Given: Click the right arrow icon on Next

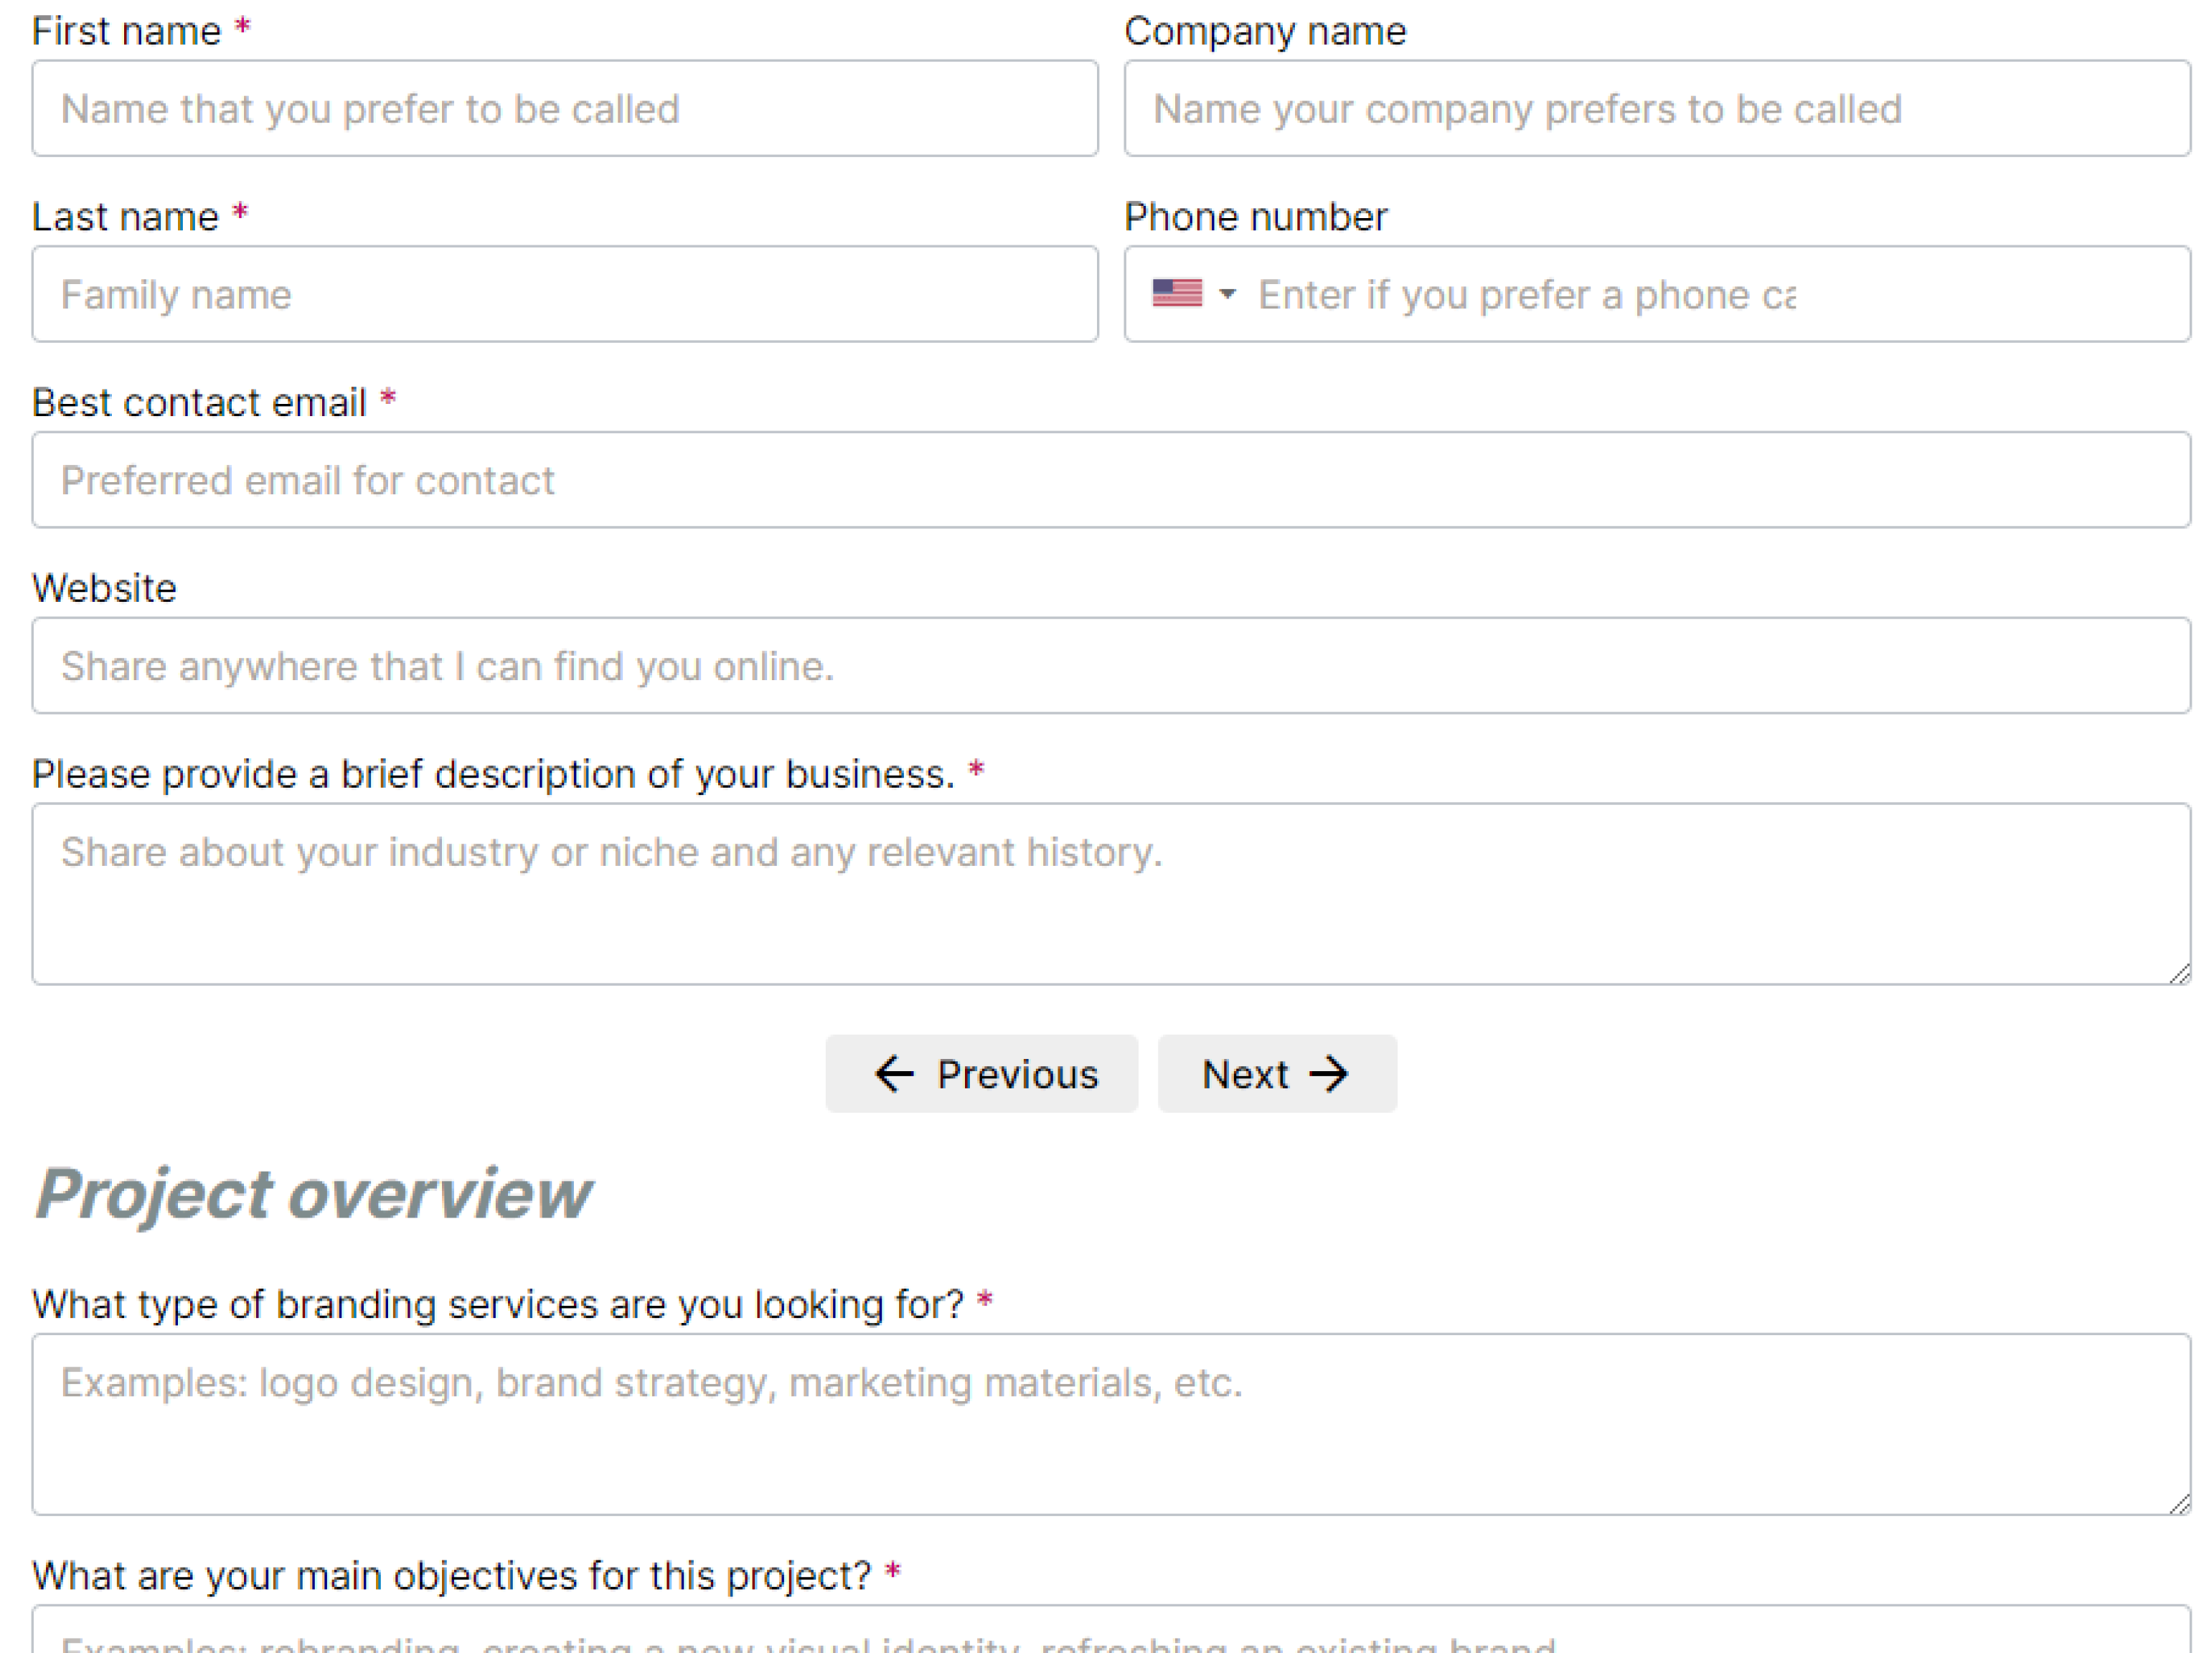Looking at the screenshot, I should (x=1329, y=1074).
